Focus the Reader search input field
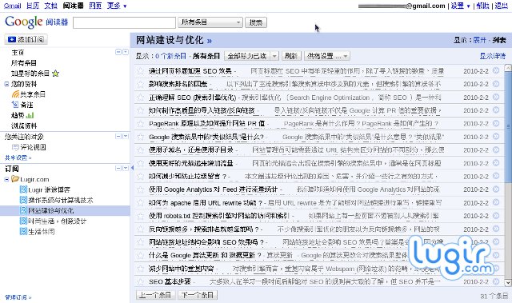512x303 pixels. [124, 22]
